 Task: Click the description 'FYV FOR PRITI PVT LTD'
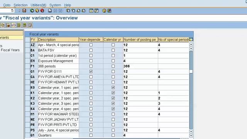point(58,125)
